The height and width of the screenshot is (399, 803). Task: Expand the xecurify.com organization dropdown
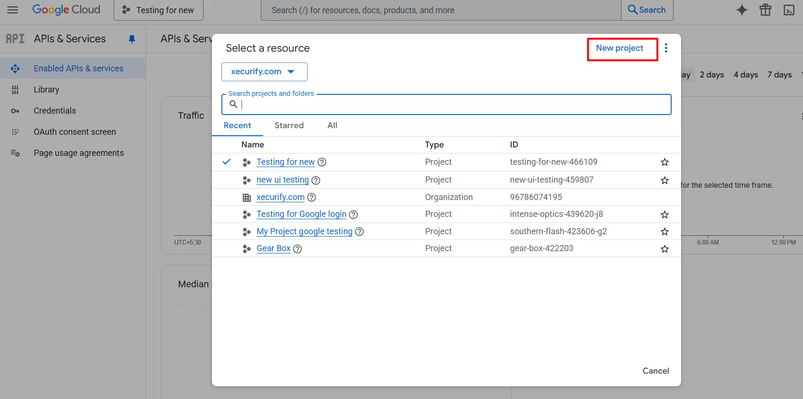click(x=265, y=72)
